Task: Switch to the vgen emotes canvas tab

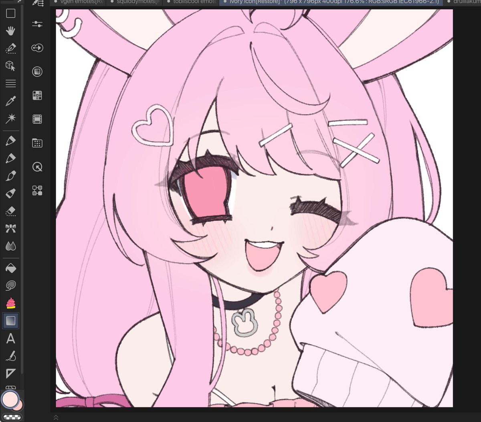Action: [x=79, y=2]
